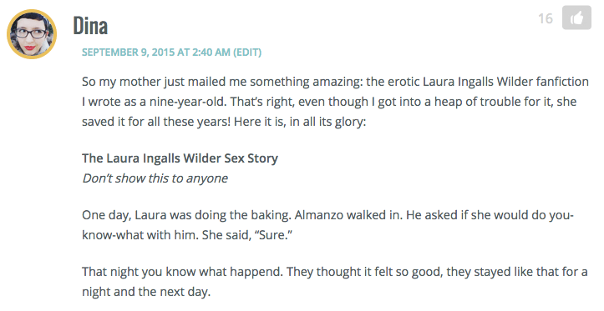Like Dina's comment with the thumbs-up button

coord(576,18)
